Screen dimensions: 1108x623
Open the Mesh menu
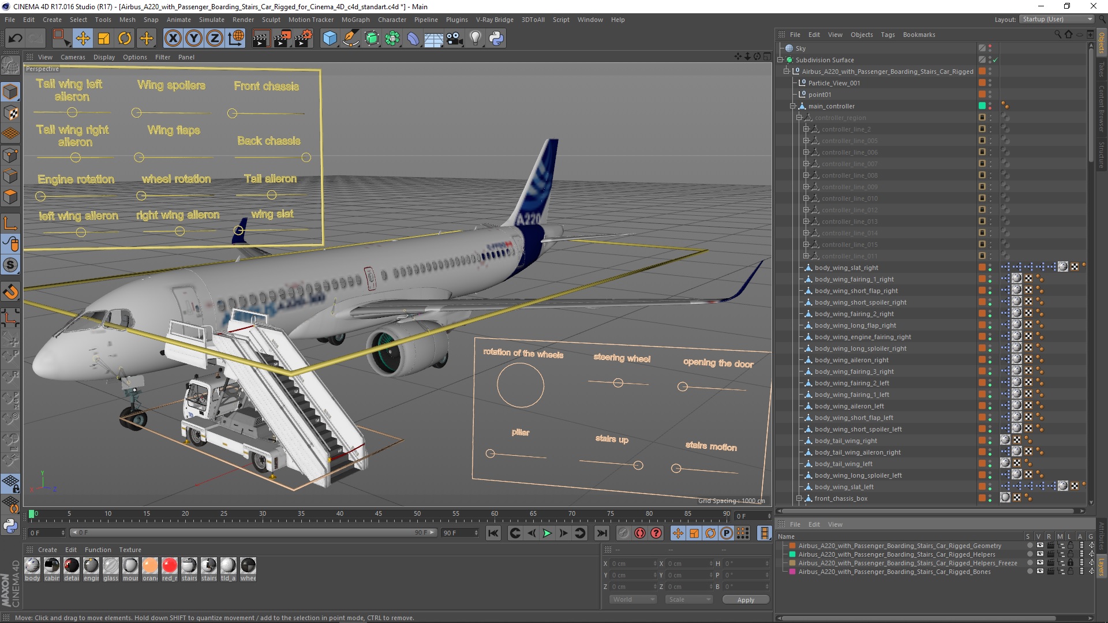[x=127, y=20]
